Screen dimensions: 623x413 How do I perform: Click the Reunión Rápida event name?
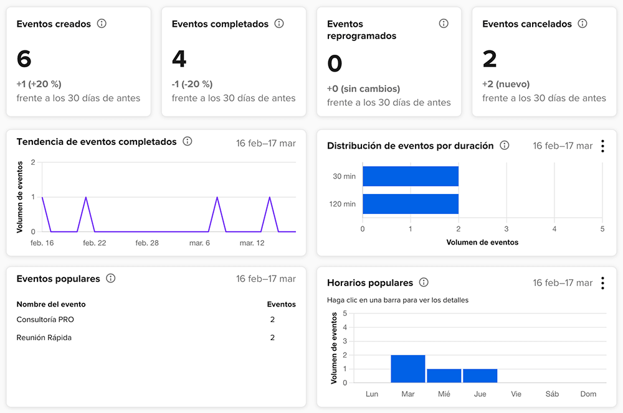point(44,338)
